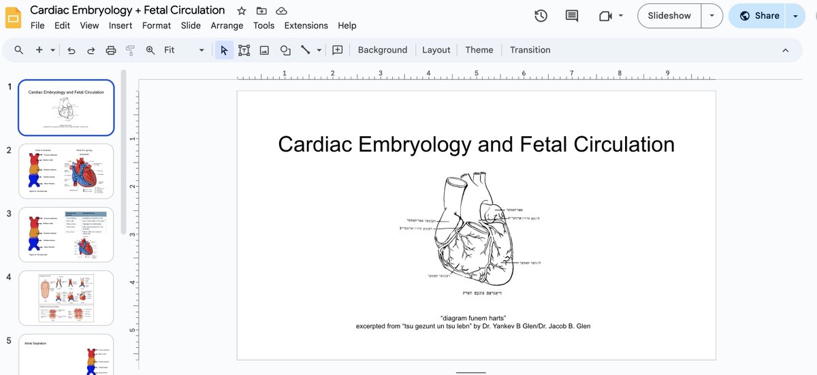Select slide 2 thumbnail in filmstrip

66,171
